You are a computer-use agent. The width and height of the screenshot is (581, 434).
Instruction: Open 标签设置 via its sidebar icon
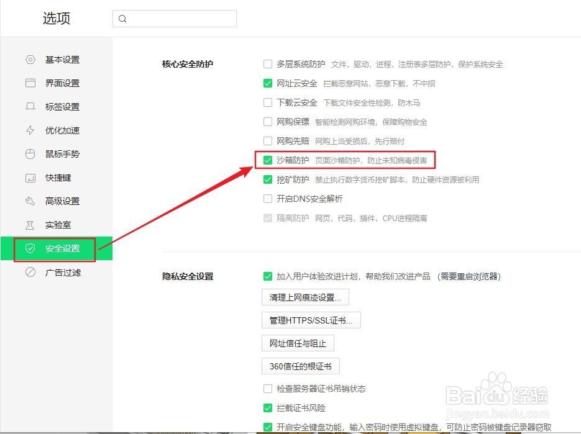click(30, 106)
